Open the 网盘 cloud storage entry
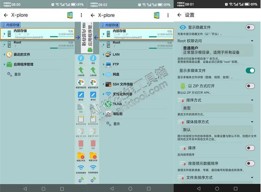 click(136, 74)
